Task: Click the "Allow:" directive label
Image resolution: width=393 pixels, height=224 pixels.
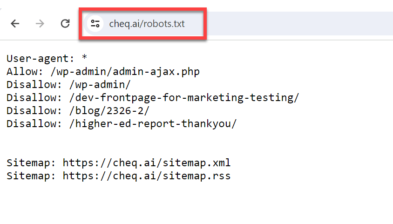Action: (x=25, y=71)
